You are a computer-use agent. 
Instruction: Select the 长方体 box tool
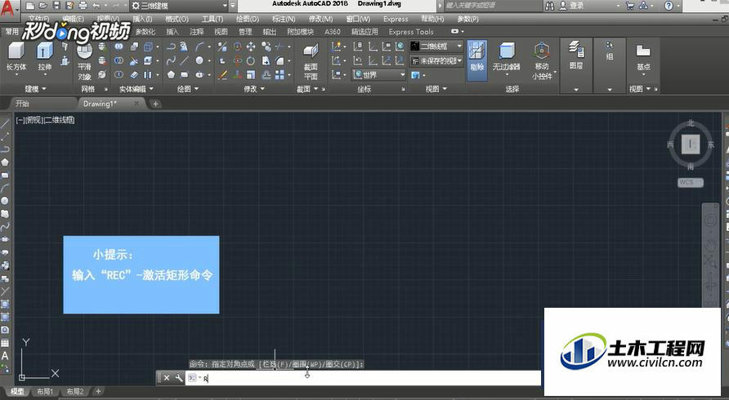click(x=16, y=56)
